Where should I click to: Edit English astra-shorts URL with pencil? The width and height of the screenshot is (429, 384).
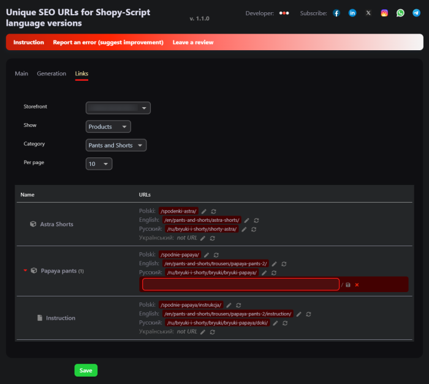pyautogui.click(x=246, y=220)
